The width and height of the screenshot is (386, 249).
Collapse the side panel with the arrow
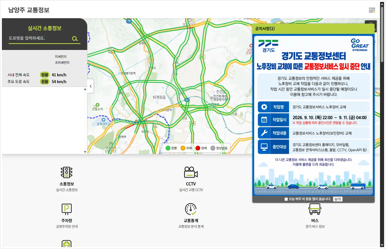(x=91, y=86)
